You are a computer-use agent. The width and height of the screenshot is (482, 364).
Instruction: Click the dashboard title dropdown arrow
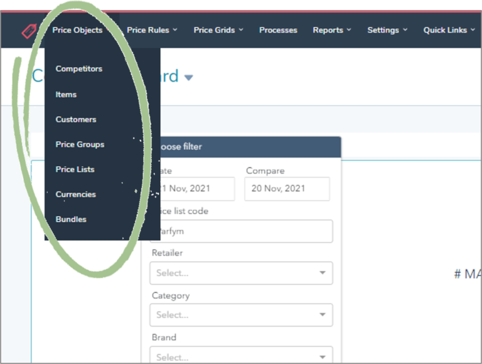189,78
